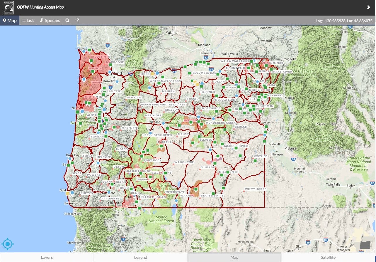376x262 pixels.
Task: Click the lng/lat coordinate readout
Action: point(344,21)
